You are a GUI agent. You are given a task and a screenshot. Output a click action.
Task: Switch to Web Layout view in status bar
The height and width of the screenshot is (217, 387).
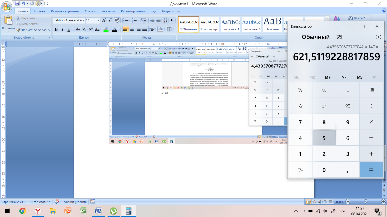pos(319,202)
